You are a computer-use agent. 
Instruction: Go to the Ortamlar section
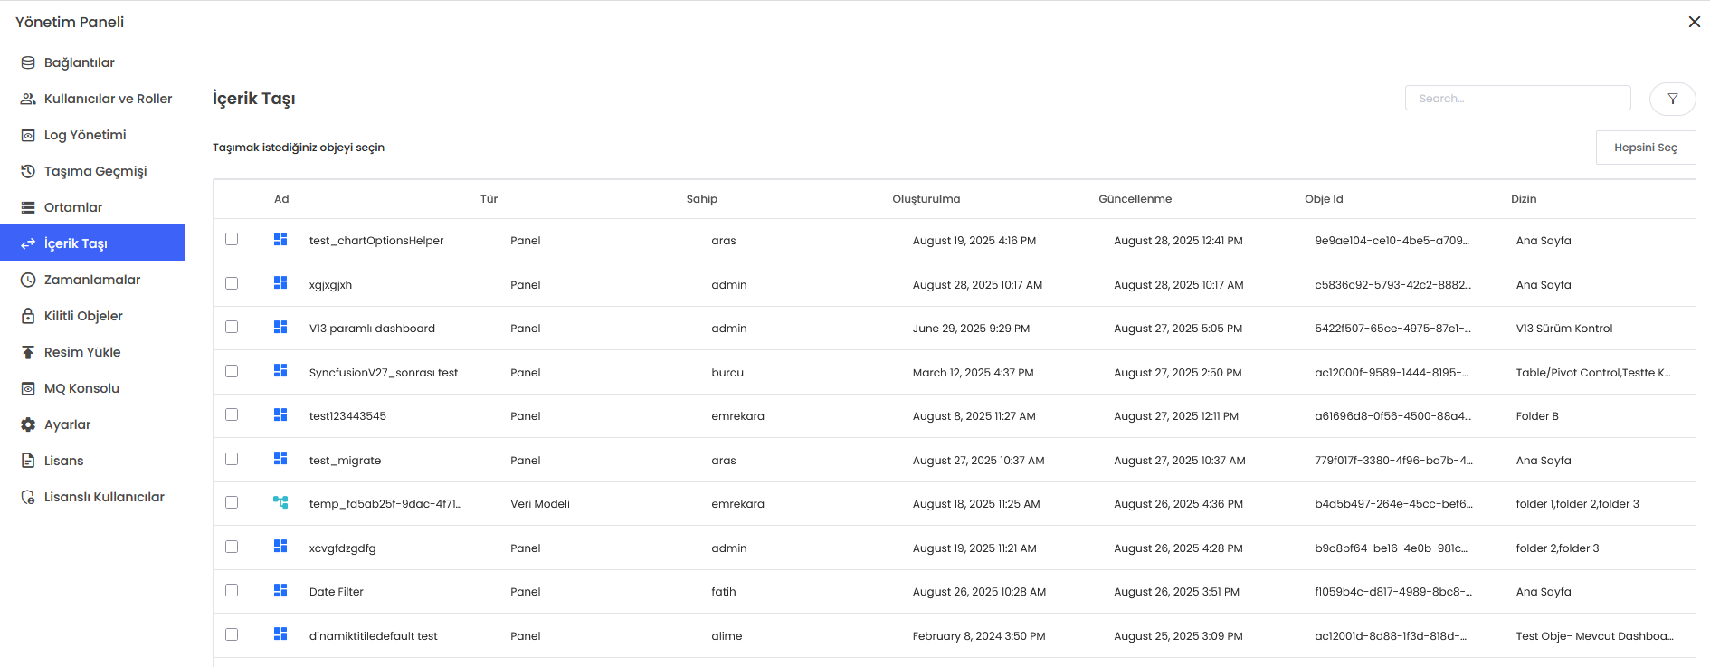tap(73, 207)
